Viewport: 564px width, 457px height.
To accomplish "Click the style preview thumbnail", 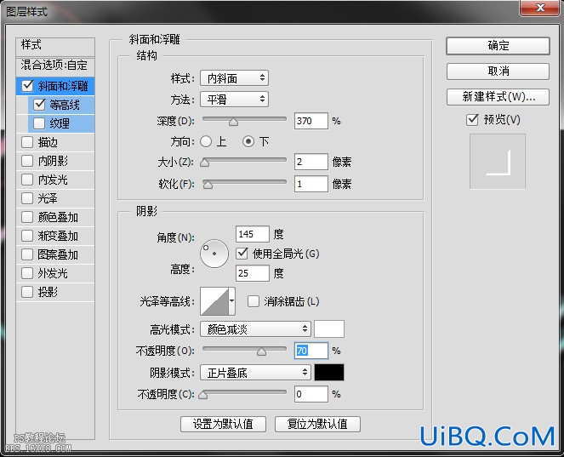I will pyautogui.click(x=498, y=162).
